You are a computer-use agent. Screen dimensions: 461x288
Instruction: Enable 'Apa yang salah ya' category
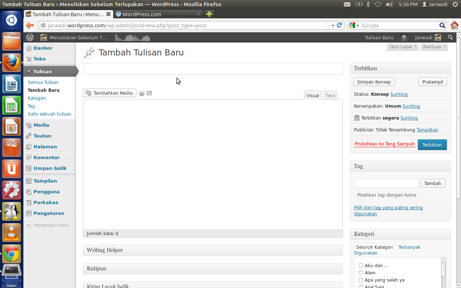coord(361,280)
